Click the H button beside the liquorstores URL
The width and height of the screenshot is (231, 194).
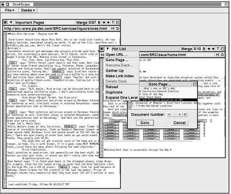tap(112, 29)
